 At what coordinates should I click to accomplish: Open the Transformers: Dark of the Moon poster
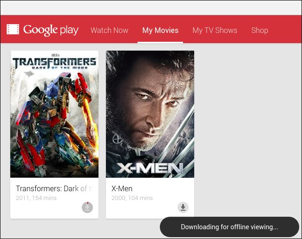pyautogui.click(x=54, y=114)
